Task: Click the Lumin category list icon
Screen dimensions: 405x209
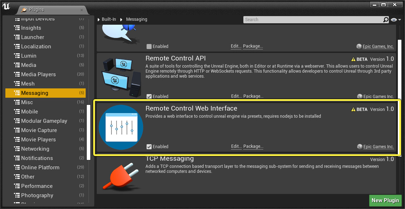Action: (17, 56)
